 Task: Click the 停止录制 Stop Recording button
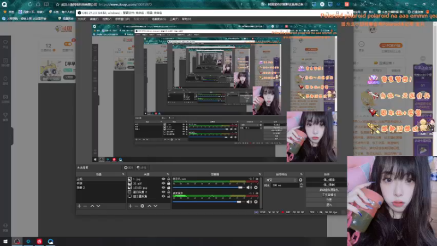click(x=326, y=185)
